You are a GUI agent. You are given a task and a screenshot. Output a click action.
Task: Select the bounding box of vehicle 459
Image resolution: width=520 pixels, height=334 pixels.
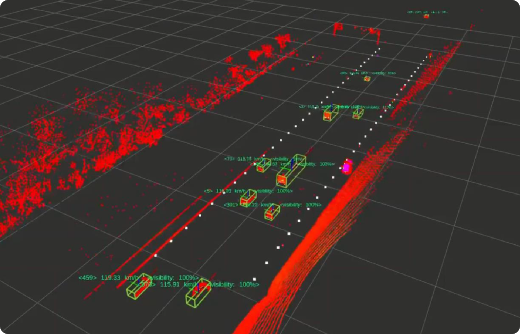138,287
